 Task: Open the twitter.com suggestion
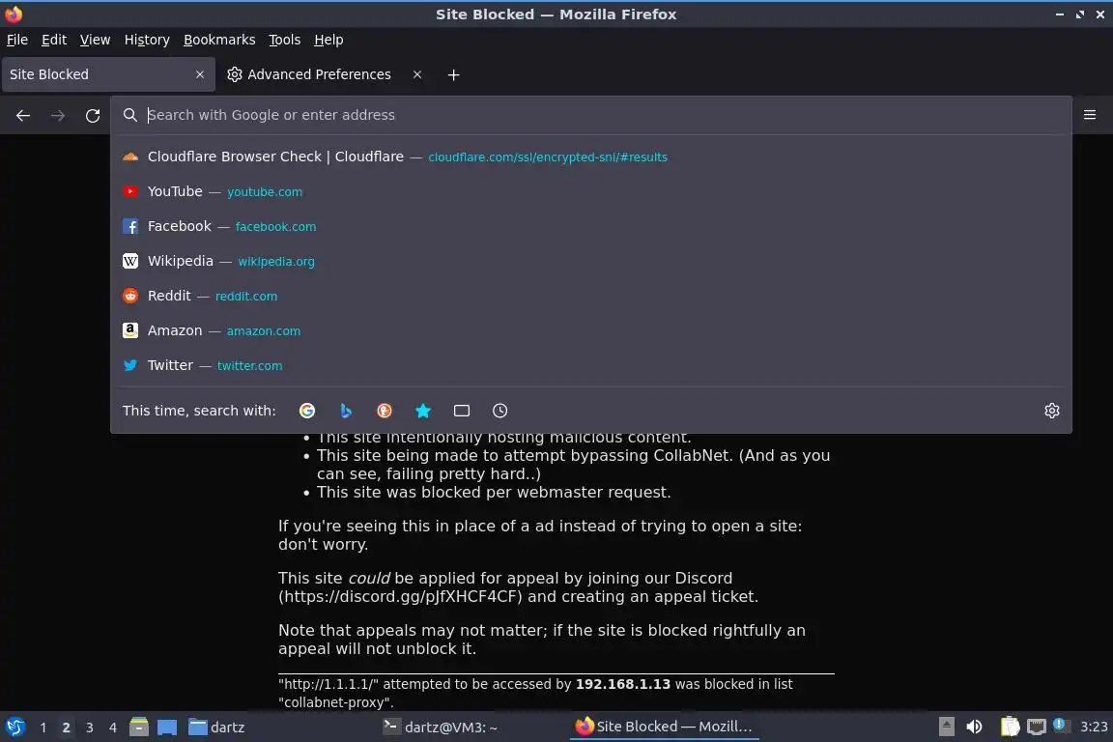591,365
